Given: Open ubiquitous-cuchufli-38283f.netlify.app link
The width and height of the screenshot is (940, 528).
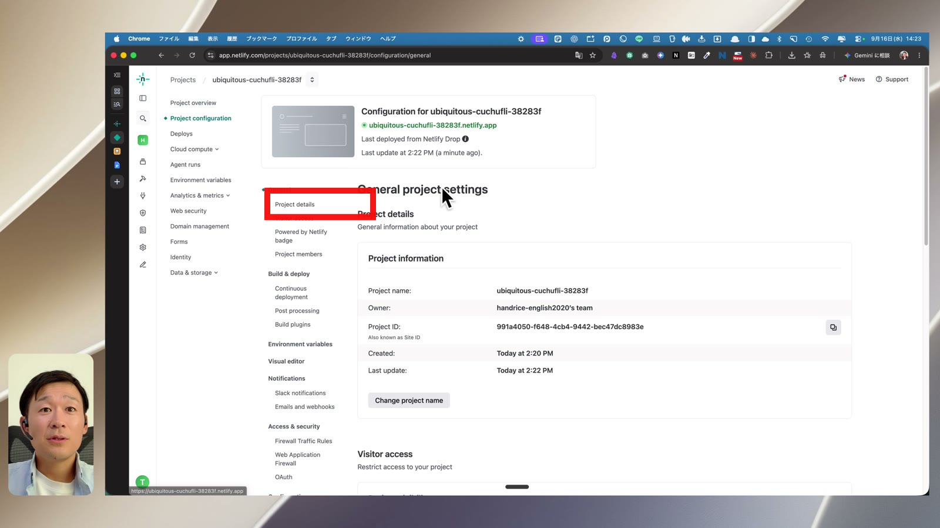Looking at the screenshot, I should [432, 125].
